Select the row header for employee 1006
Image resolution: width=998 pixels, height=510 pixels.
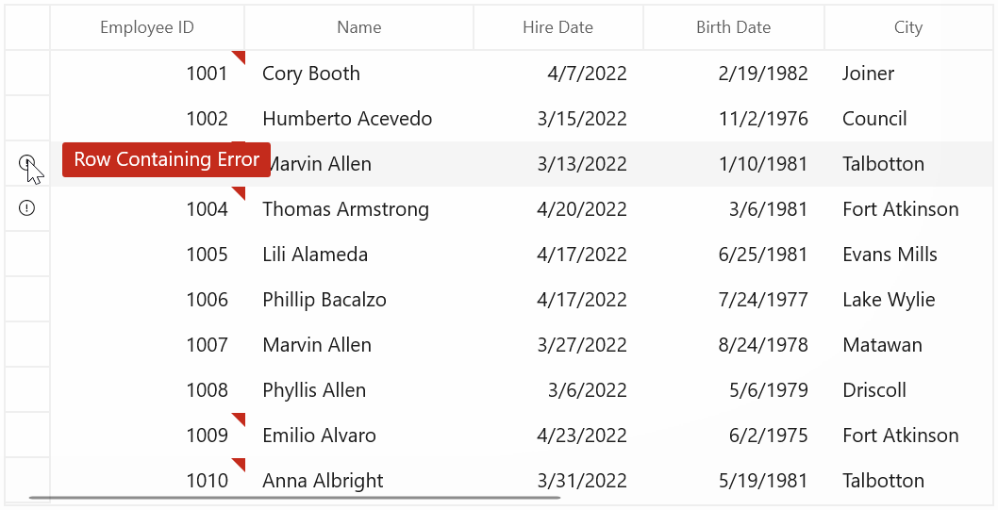[27, 300]
